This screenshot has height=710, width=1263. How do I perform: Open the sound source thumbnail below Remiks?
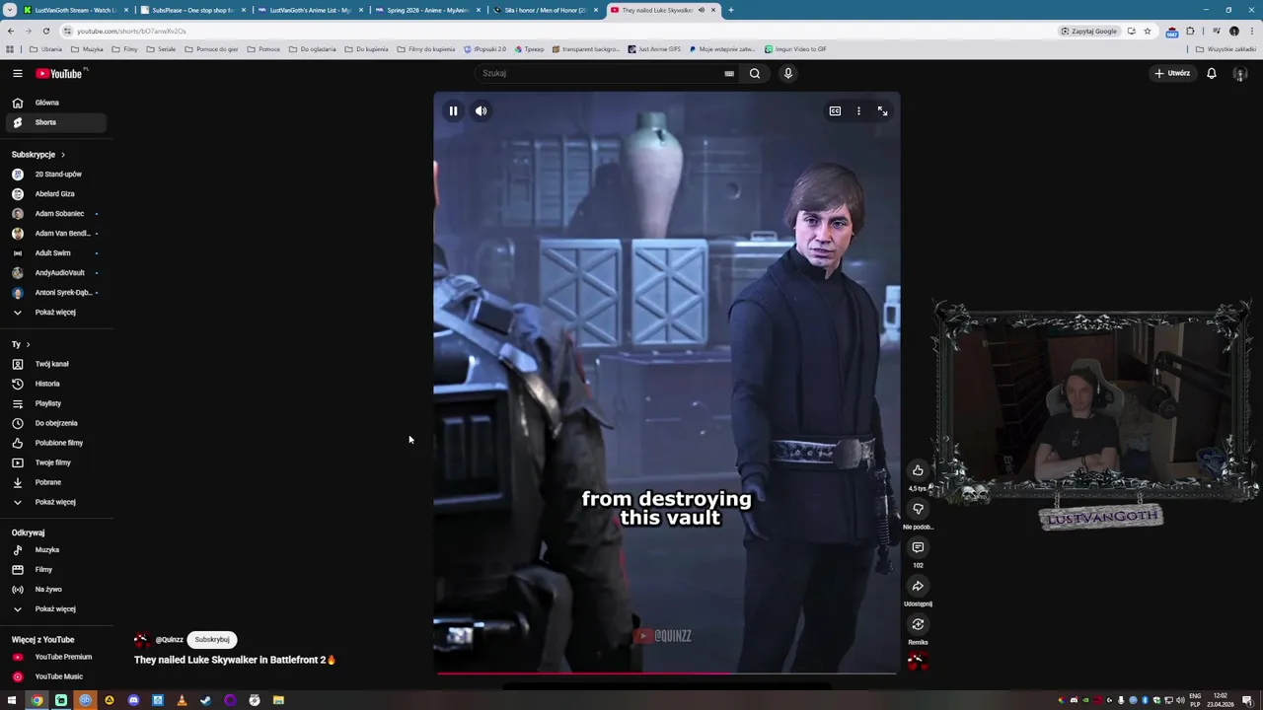[918, 662]
